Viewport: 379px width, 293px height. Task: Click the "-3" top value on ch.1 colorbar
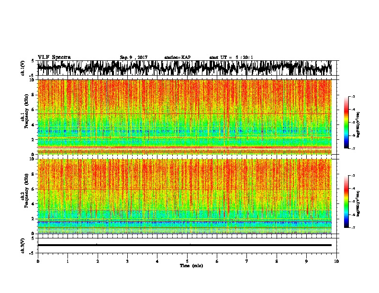coord(353,96)
